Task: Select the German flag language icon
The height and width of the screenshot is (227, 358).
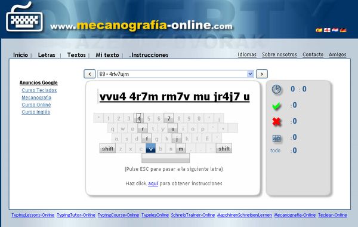Action: 343,30
